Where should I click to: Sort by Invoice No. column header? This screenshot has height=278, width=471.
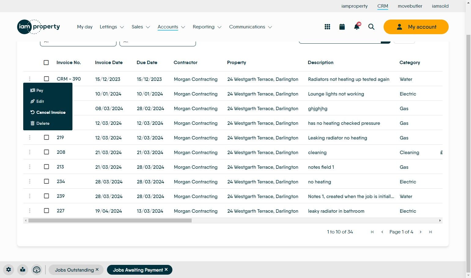69,63
